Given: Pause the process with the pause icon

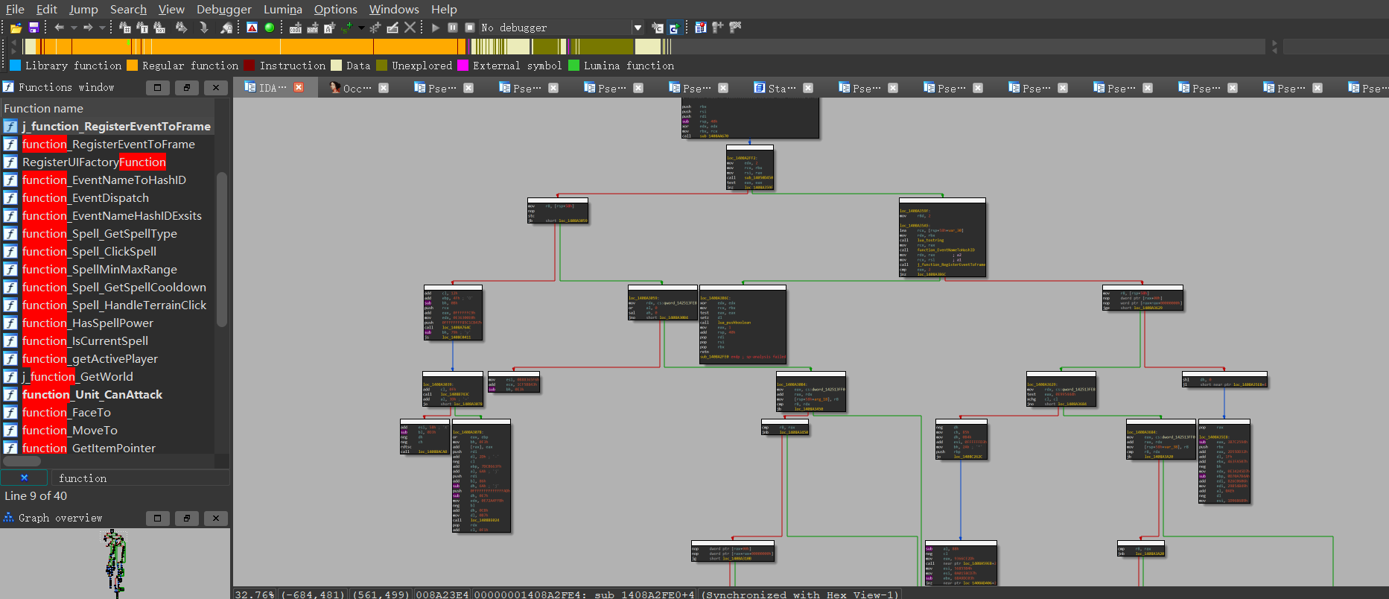Looking at the screenshot, I should (x=453, y=28).
